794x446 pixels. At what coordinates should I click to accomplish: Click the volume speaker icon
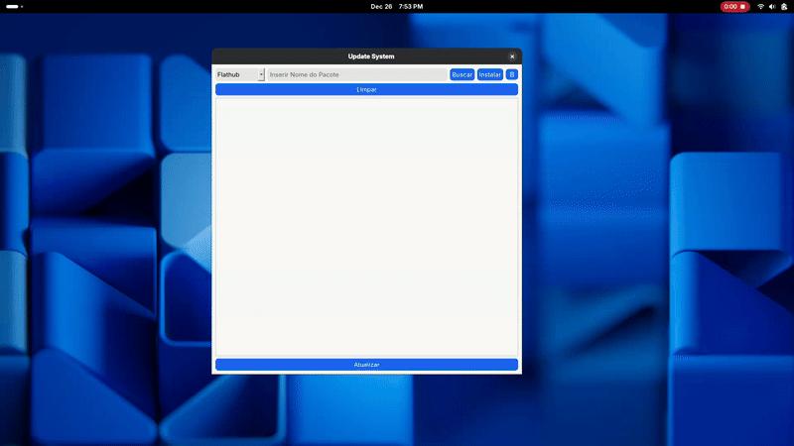(772, 6)
